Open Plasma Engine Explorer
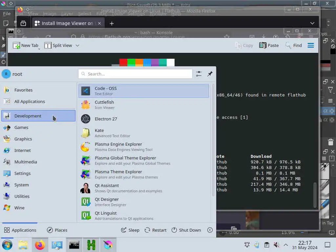 (144, 147)
